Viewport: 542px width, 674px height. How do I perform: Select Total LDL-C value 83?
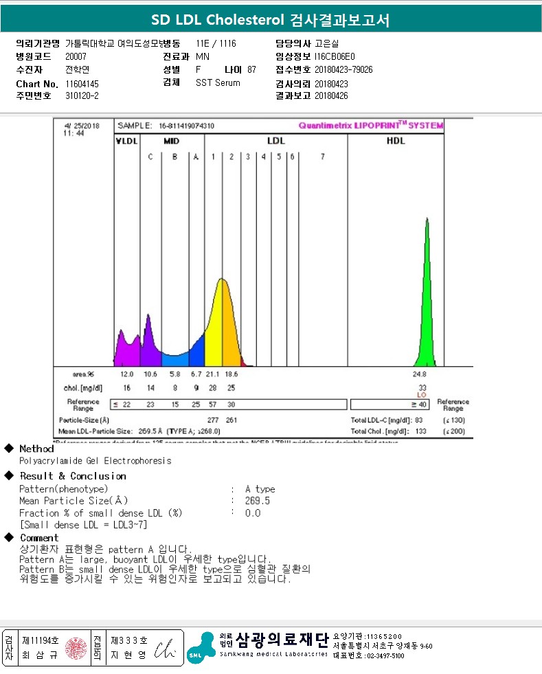pyautogui.click(x=418, y=420)
